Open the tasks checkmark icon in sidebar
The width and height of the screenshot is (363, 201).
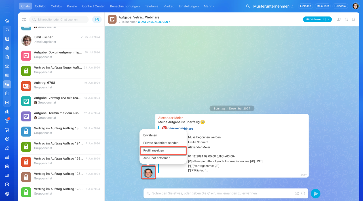pos(7,102)
